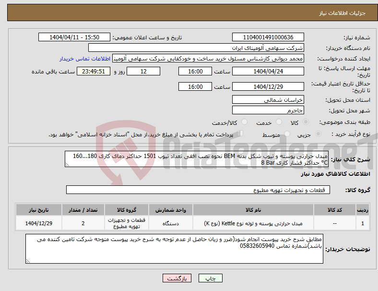Click the شماره نیاز field 1104001491000636
The width and height of the screenshot is (378, 291).
[268, 37]
